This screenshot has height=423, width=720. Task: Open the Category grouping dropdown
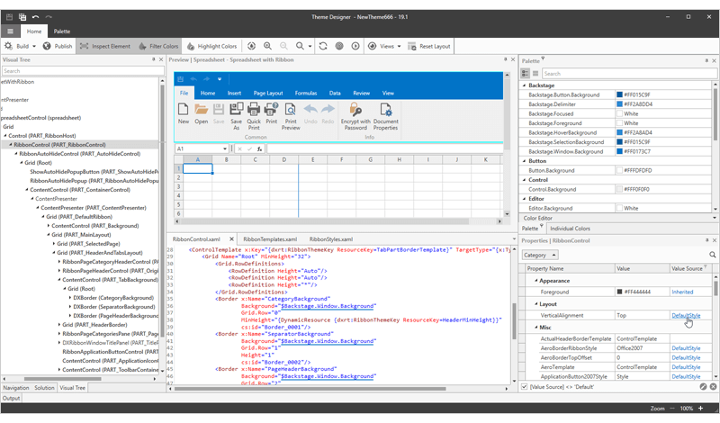[540, 255]
